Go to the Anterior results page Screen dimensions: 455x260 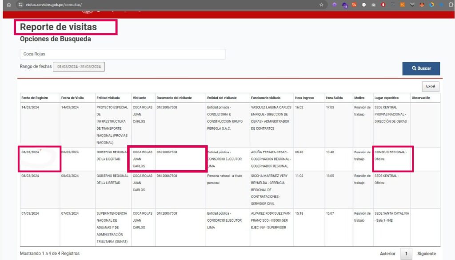coord(387,254)
